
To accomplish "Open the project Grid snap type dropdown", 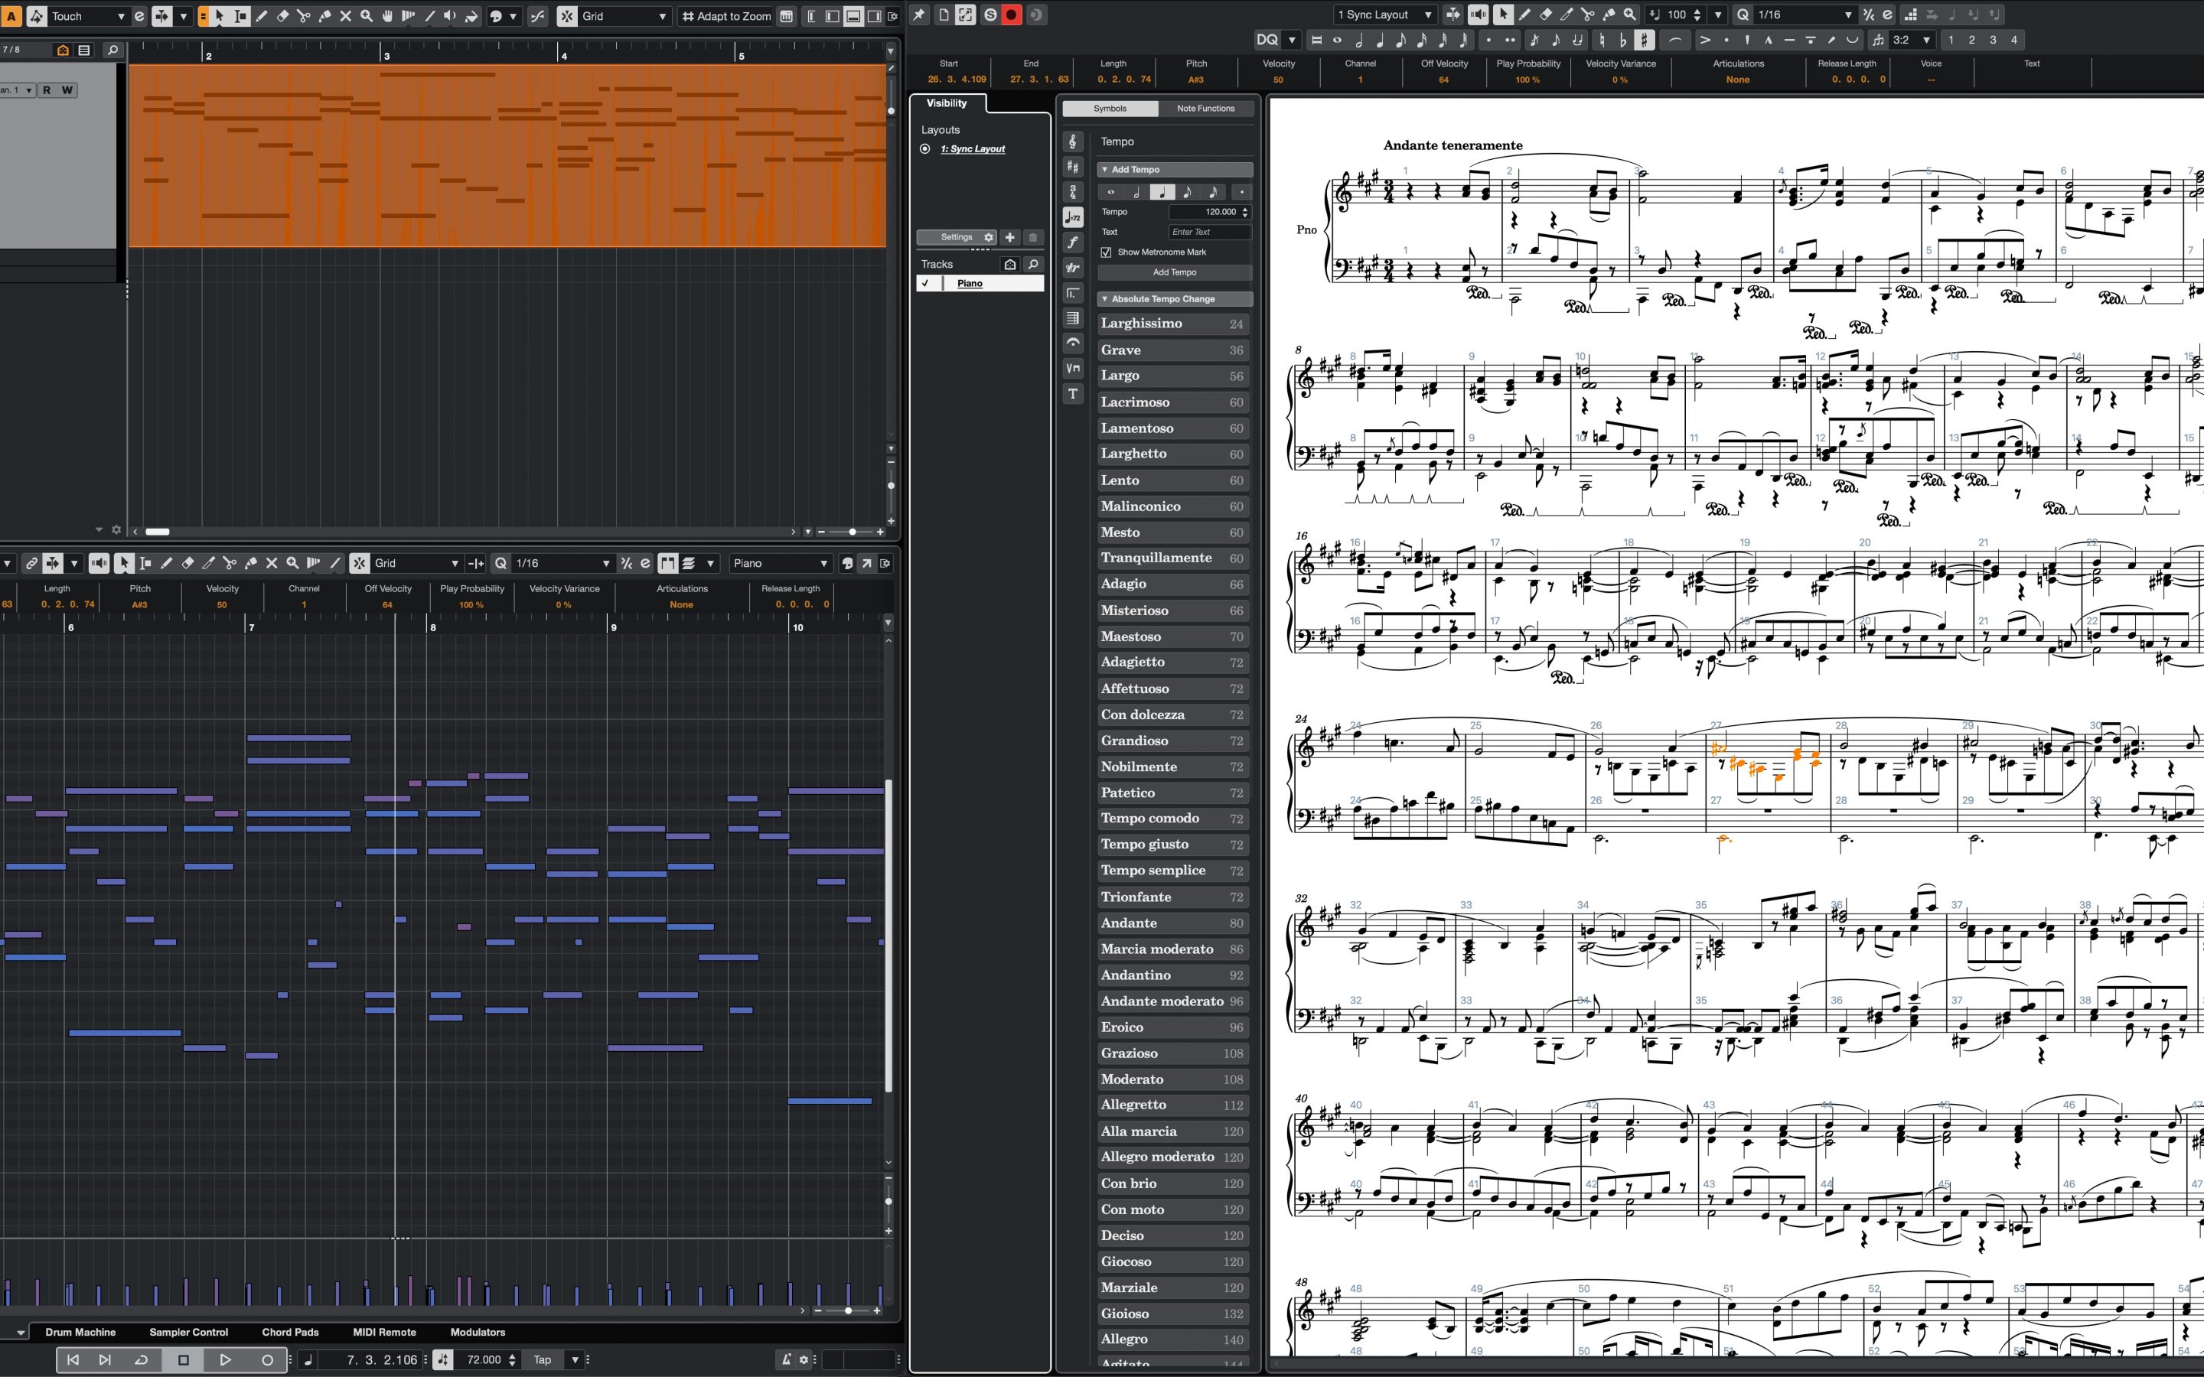I will (624, 15).
